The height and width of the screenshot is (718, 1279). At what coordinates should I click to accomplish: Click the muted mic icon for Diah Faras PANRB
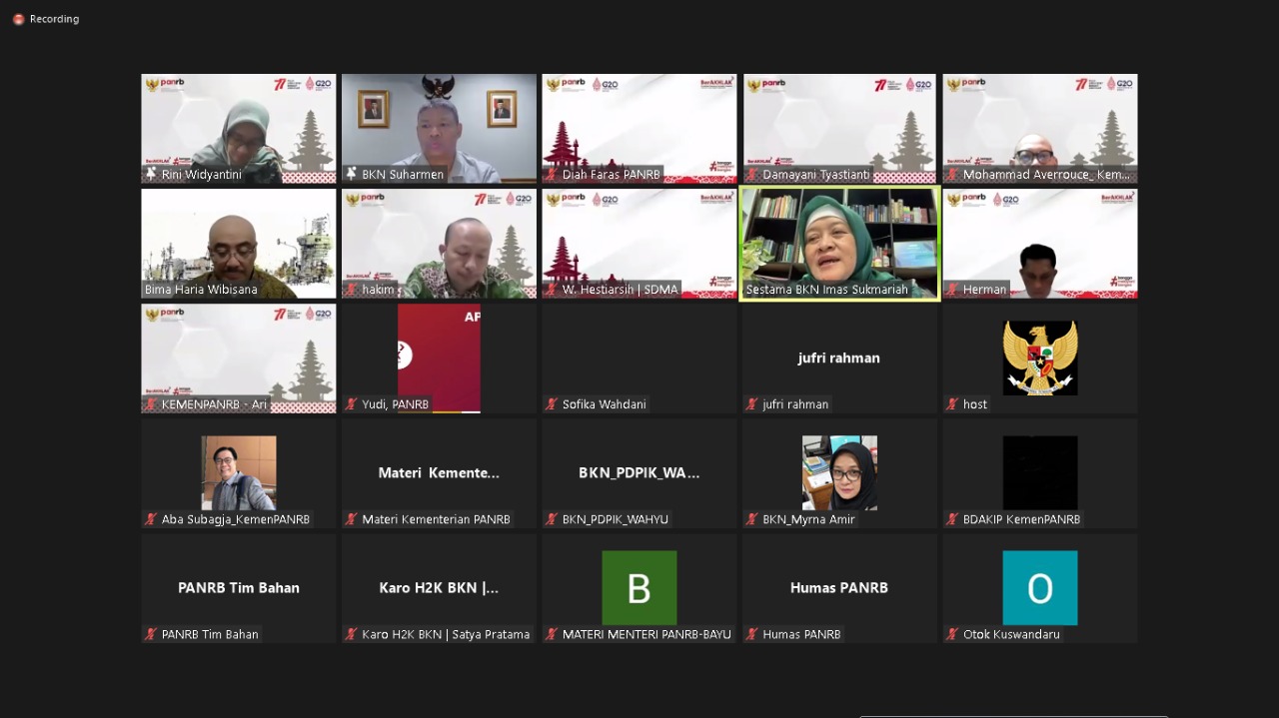(552, 174)
